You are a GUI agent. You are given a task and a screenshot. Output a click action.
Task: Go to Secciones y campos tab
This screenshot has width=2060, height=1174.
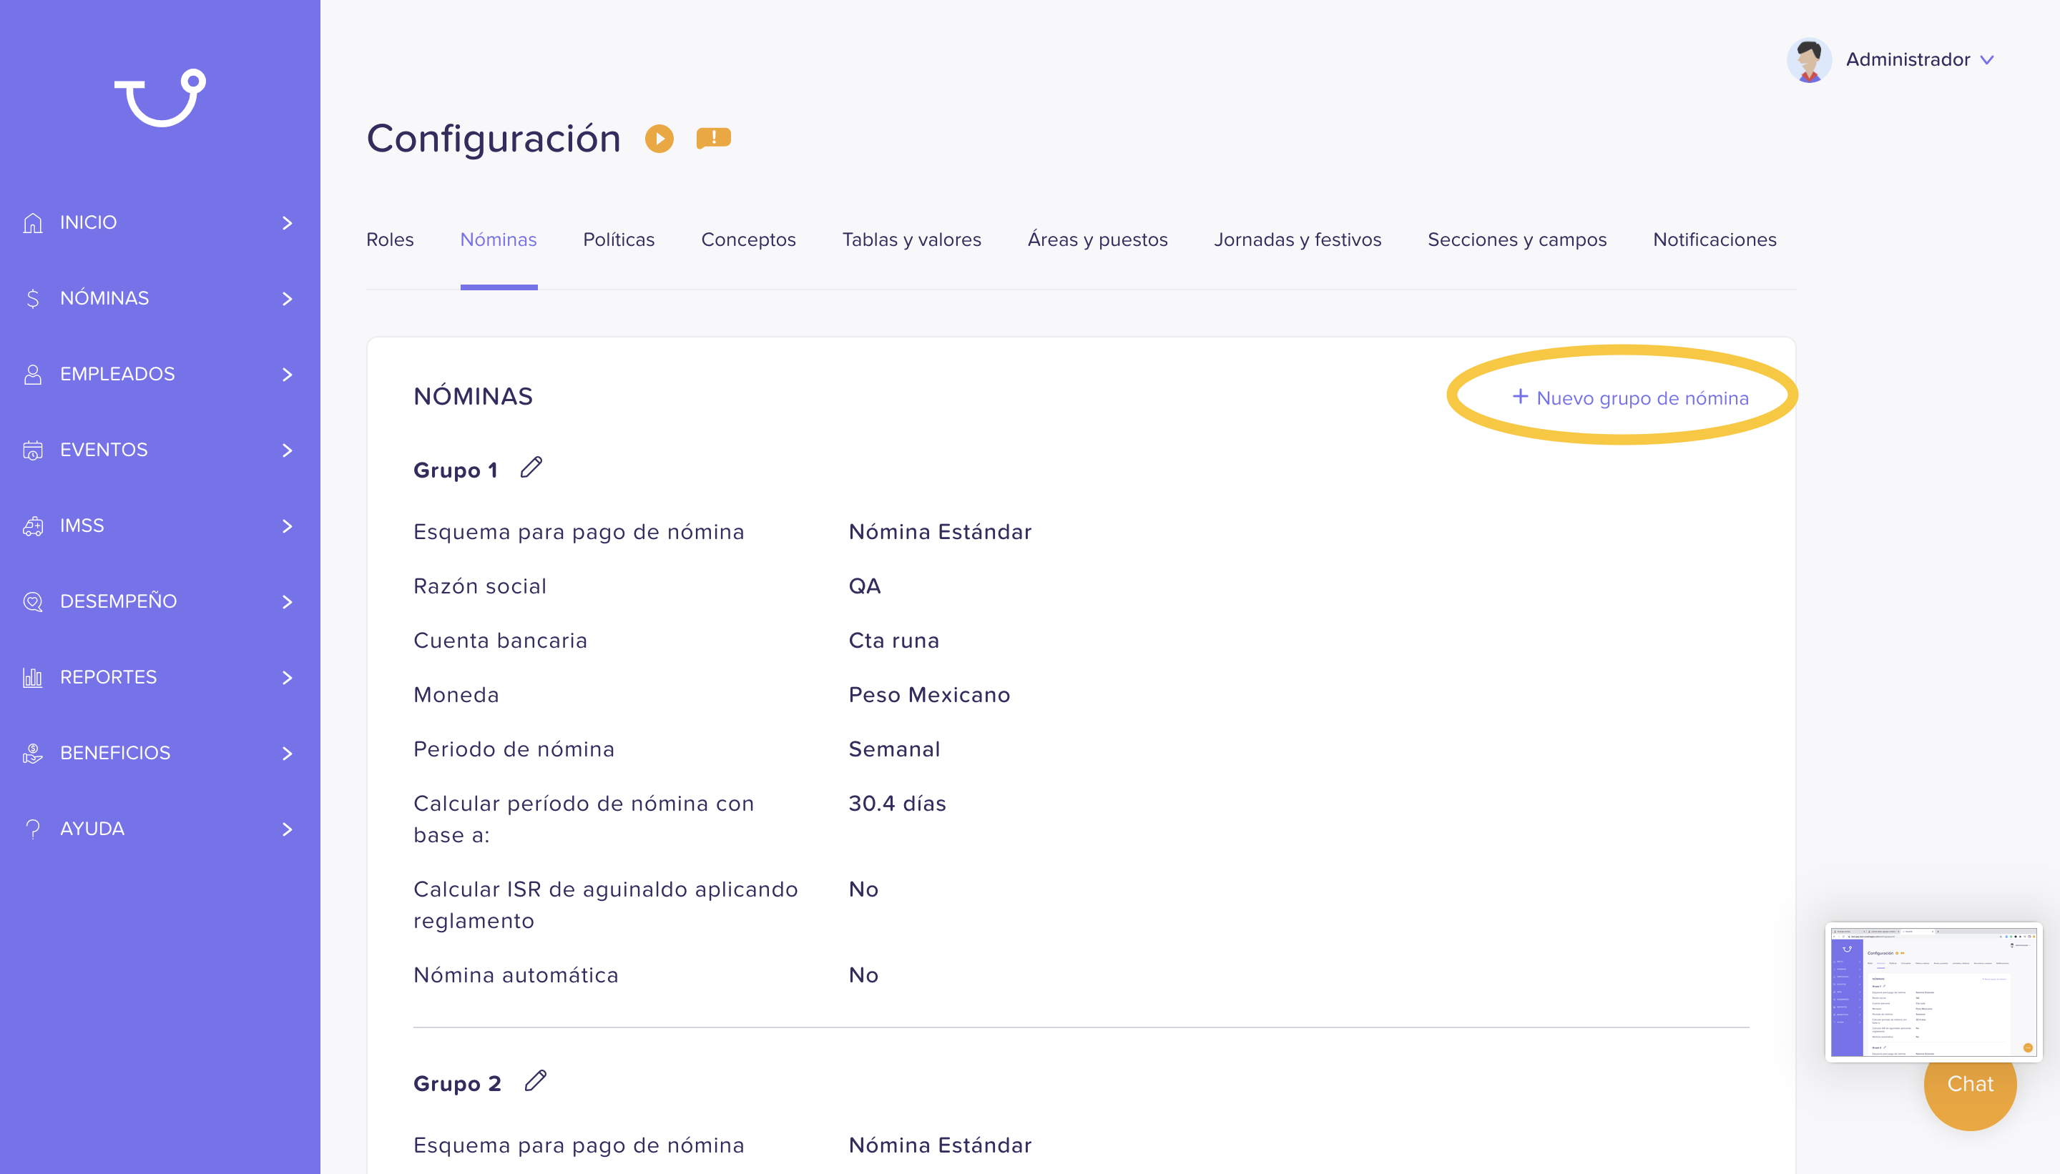[x=1517, y=240]
